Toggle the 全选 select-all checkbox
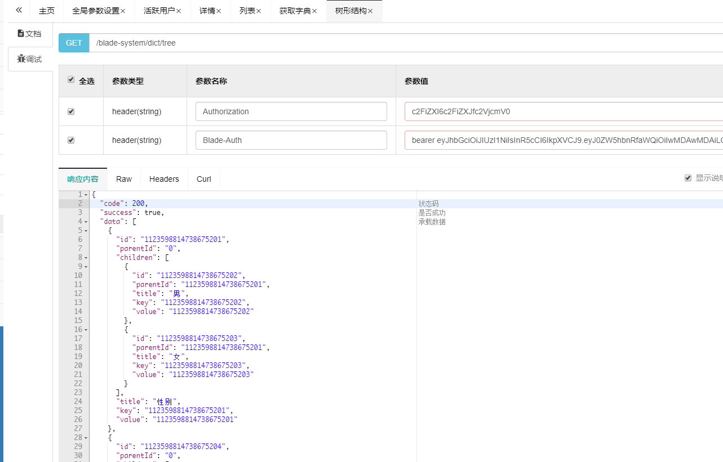 (x=71, y=80)
